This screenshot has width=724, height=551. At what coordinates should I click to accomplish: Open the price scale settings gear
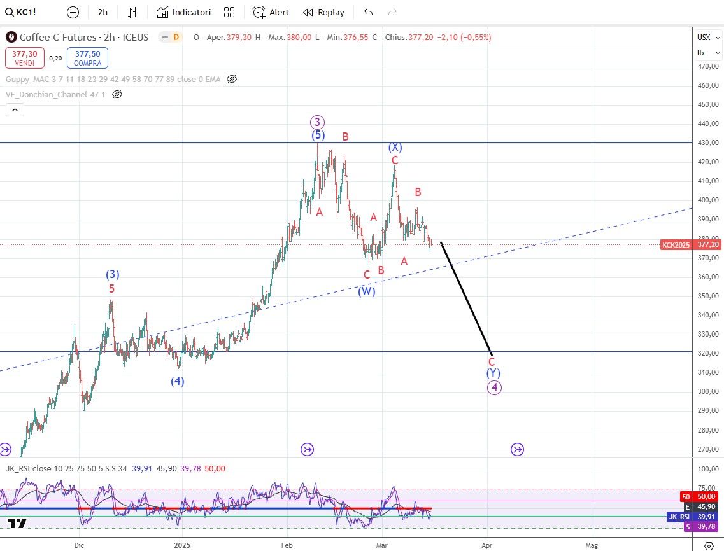tap(709, 545)
